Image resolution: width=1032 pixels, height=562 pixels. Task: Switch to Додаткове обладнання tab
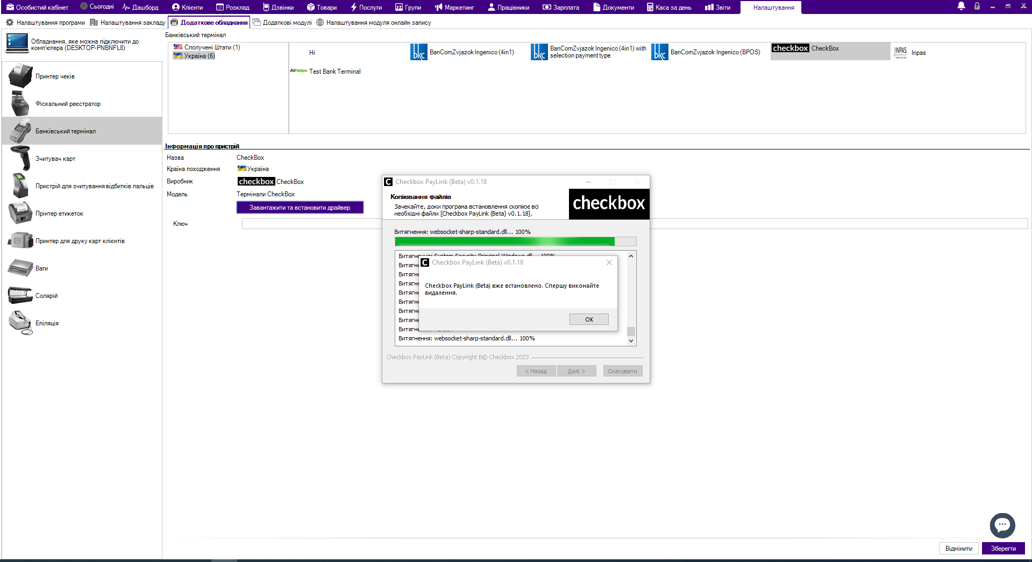coord(209,23)
